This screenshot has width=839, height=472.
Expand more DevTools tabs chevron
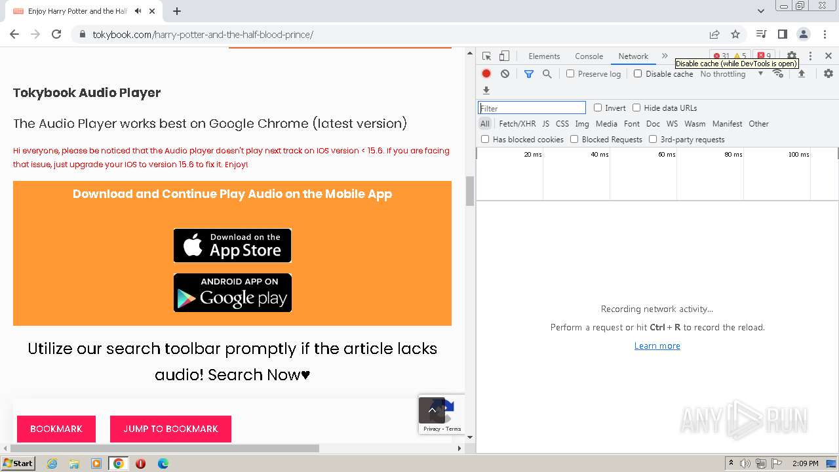coord(665,56)
